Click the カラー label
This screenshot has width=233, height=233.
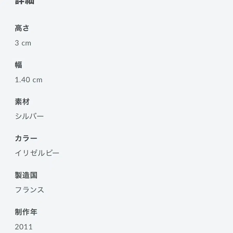[x=26, y=138]
